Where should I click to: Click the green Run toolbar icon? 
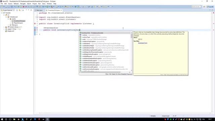pos(47,7)
